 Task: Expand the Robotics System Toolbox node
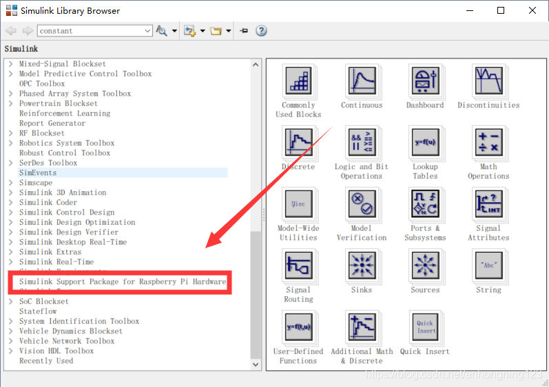click(x=10, y=143)
